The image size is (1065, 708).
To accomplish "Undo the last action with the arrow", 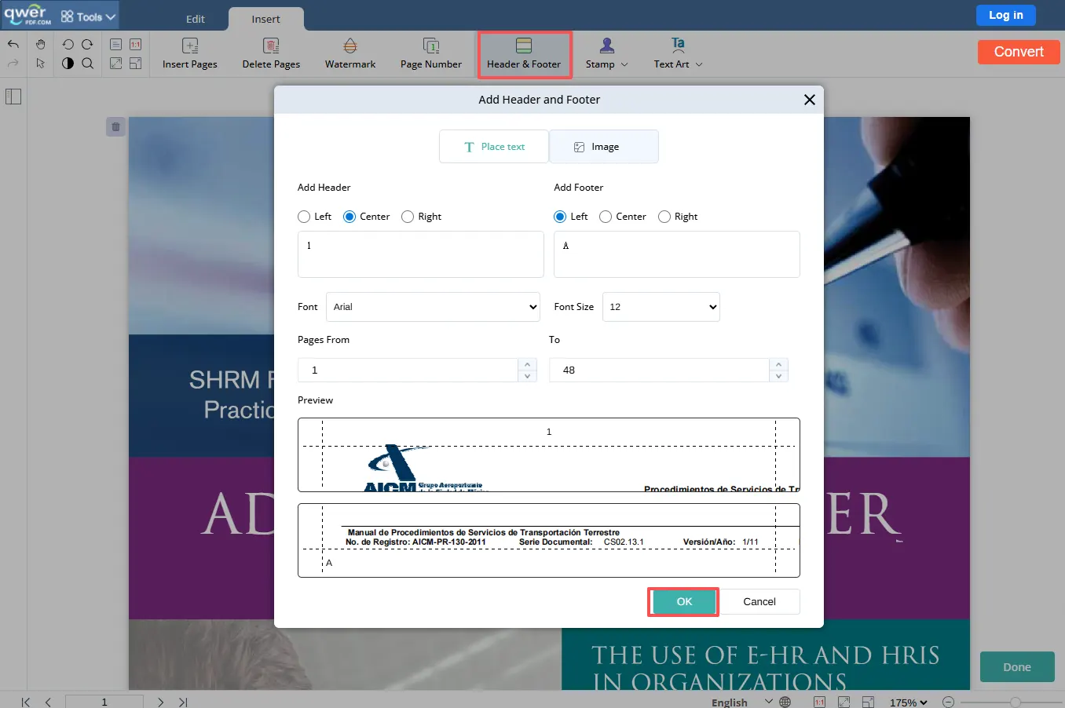I will click(13, 45).
